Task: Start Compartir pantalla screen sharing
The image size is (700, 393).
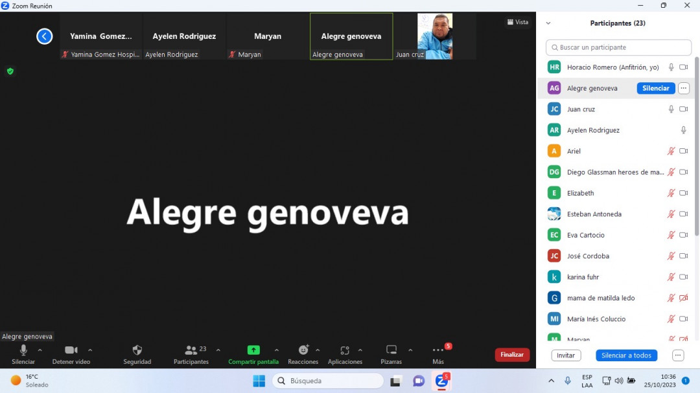Action: pyautogui.click(x=253, y=355)
